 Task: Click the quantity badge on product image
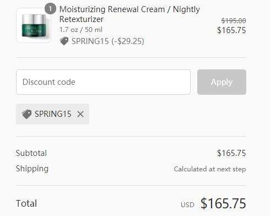(50, 9)
